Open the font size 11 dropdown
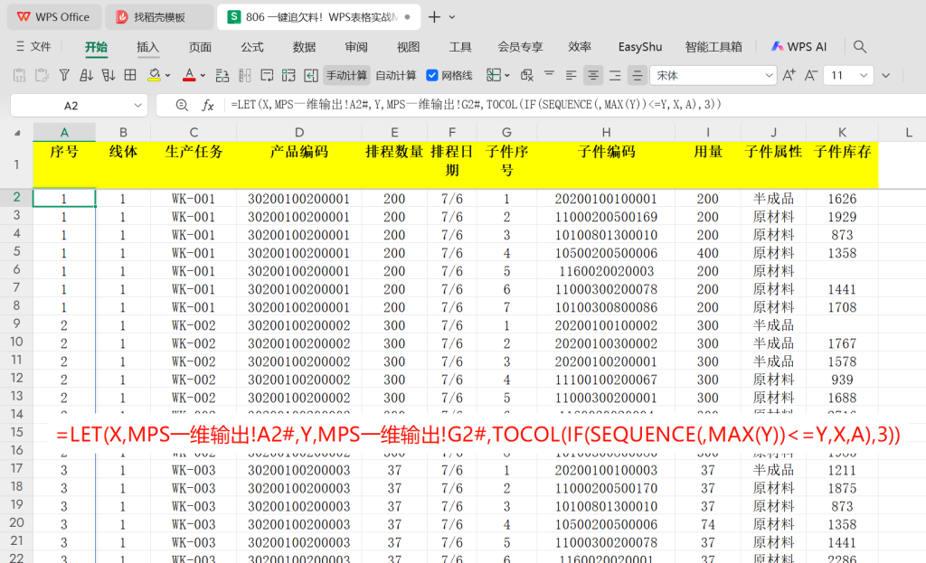Image resolution: width=926 pixels, height=563 pixels. (864, 76)
